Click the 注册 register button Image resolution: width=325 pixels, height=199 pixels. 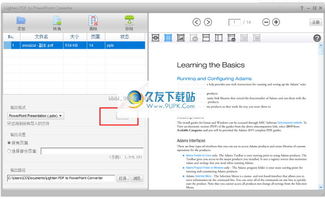click(x=315, y=22)
